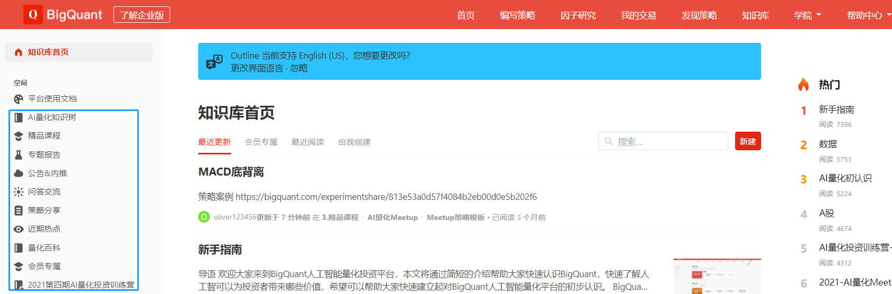The width and height of the screenshot is (892, 294).
Task: Click the sun icon beside 问答交流
Action: pos(19,192)
